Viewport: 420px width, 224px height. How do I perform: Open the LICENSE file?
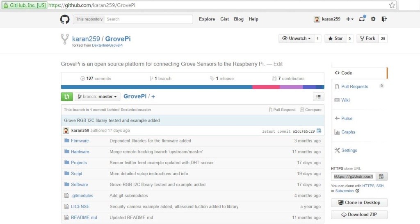[x=80, y=206]
